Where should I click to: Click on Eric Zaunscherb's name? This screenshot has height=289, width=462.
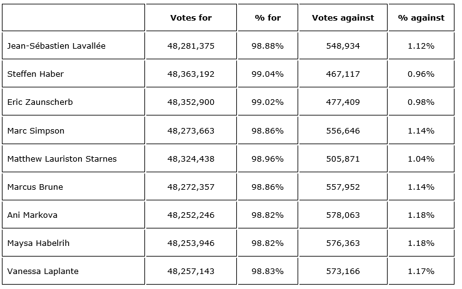tap(40, 102)
